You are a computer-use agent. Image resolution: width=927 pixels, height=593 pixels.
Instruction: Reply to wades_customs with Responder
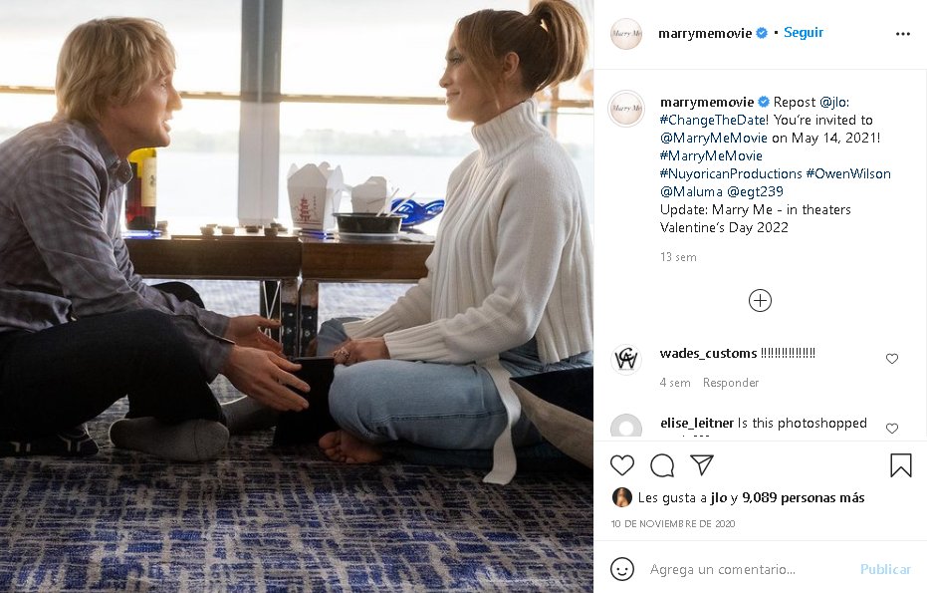click(x=731, y=383)
